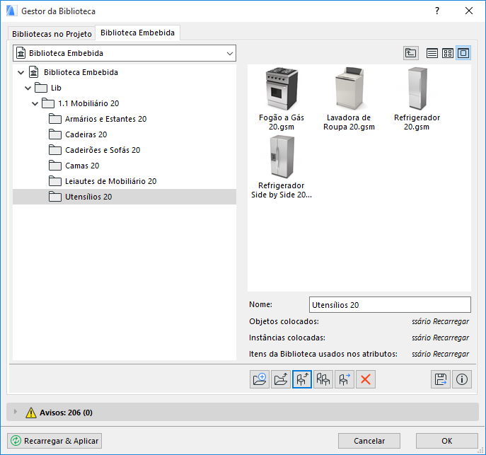
Task: Select the Lib folder row
Action: click(125, 88)
